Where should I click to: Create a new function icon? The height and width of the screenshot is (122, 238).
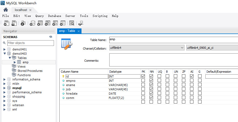(x=63, y=23)
